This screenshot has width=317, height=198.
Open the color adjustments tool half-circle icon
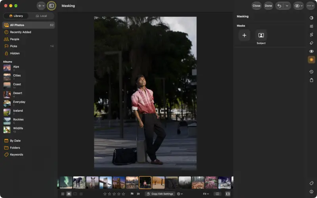point(311,18)
